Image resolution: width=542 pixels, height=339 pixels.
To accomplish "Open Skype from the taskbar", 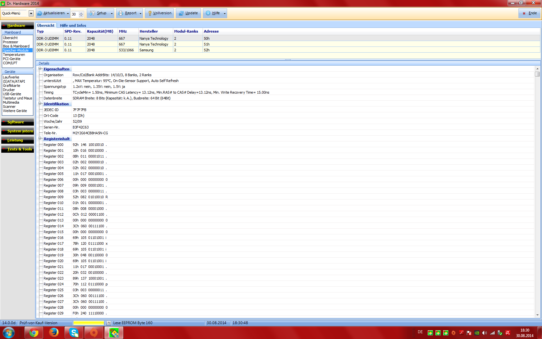I will pos(74,333).
